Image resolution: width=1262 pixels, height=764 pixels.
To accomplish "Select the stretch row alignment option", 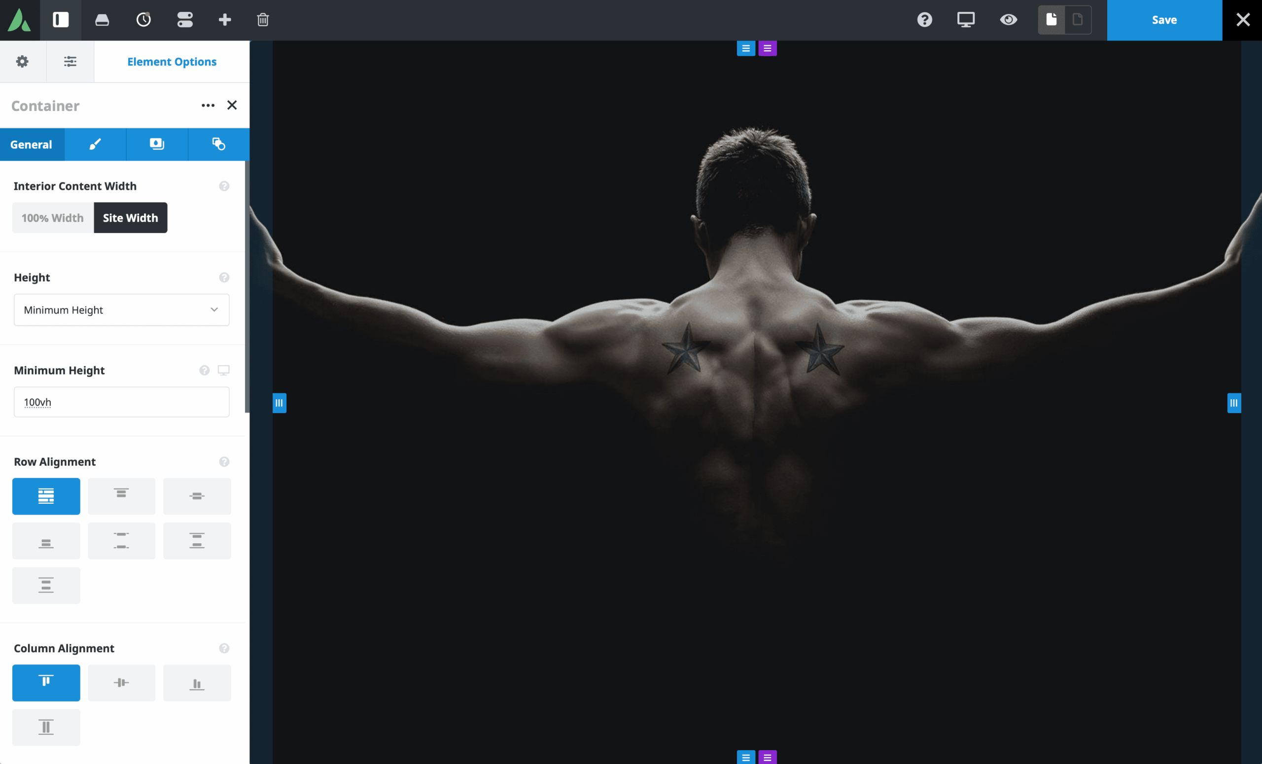I will click(45, 496).
